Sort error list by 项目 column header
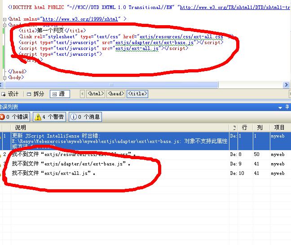This screenshot has width=291, height=245. click(x=279, y=128)
